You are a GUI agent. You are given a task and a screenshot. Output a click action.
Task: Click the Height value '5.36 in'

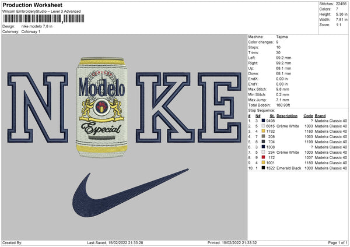click(341, 14)
